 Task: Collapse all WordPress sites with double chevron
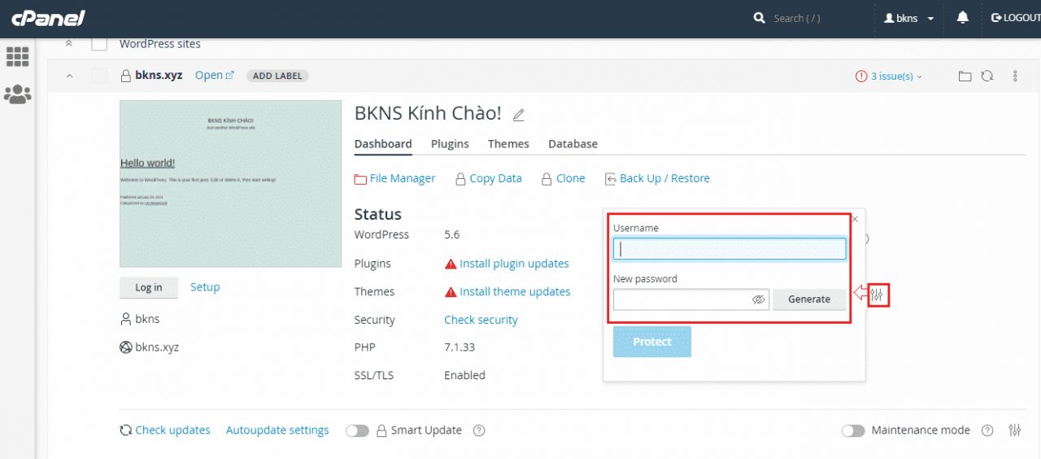click(x=69, y=44)
